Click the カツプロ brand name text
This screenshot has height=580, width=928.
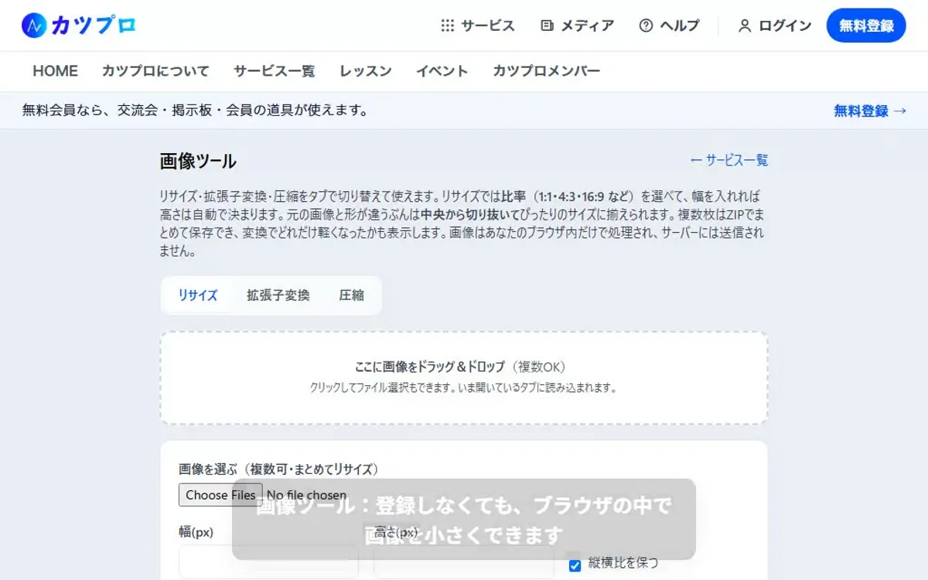point(94,26)
